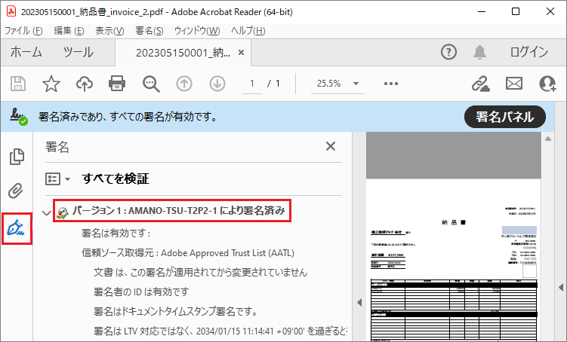
Task: Open the find text magnifier tool
Action: point(151,83)
